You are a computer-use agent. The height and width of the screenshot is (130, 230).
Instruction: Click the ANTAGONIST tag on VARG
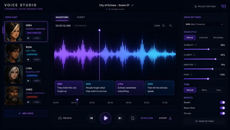click(32, 97)
